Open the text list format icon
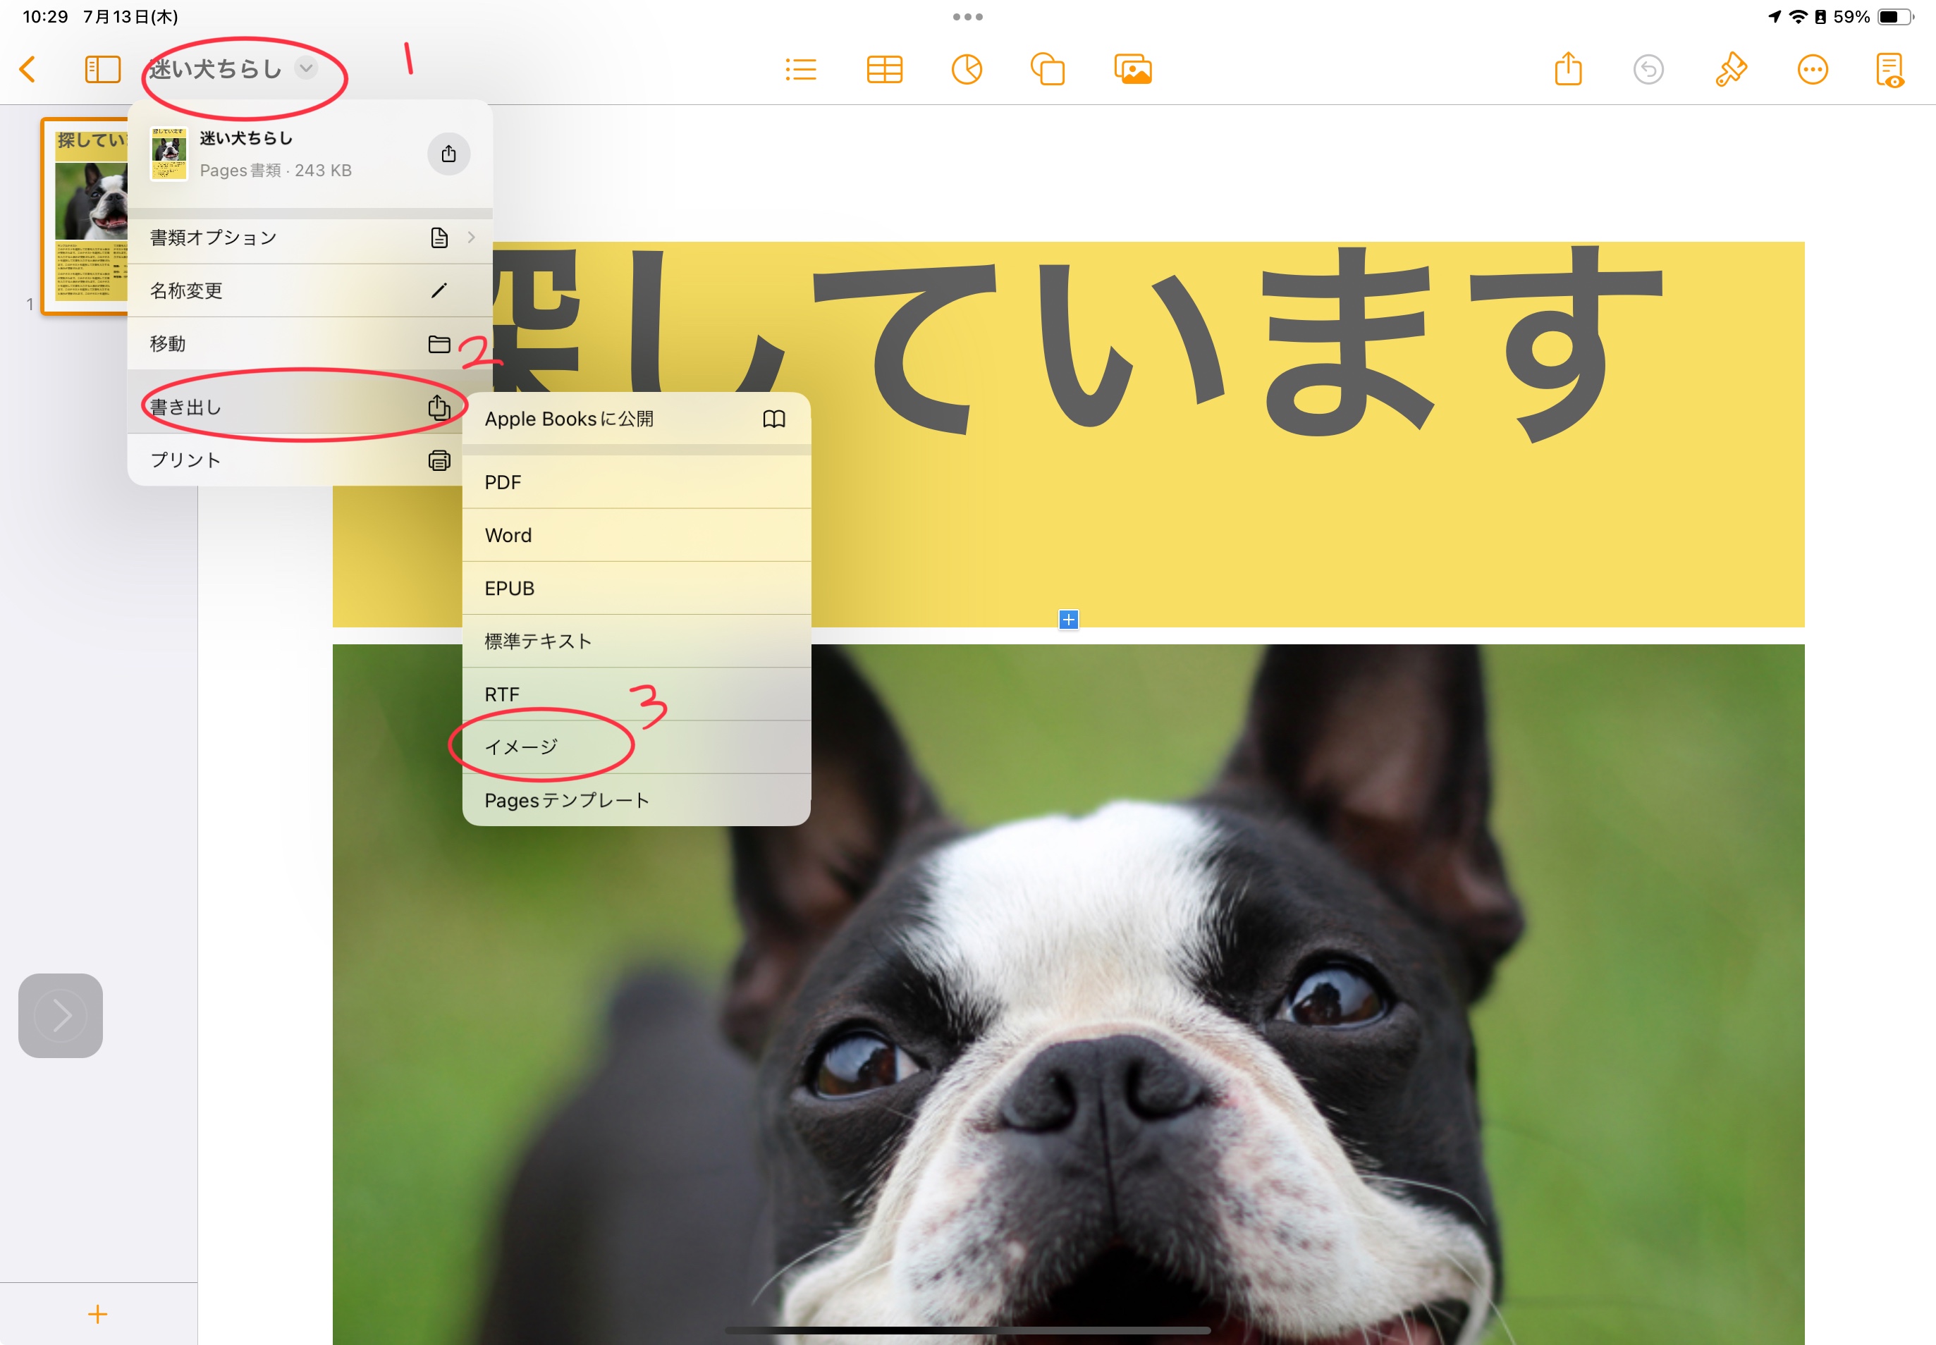 (x=800, y=69)
